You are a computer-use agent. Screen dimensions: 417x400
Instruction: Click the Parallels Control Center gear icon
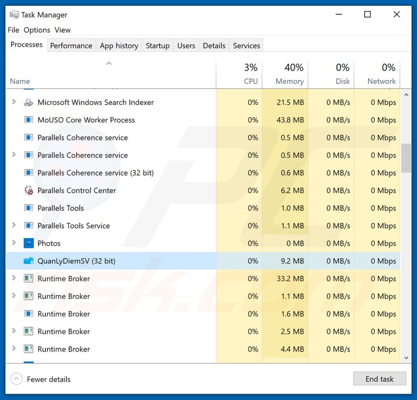(29, 191)
